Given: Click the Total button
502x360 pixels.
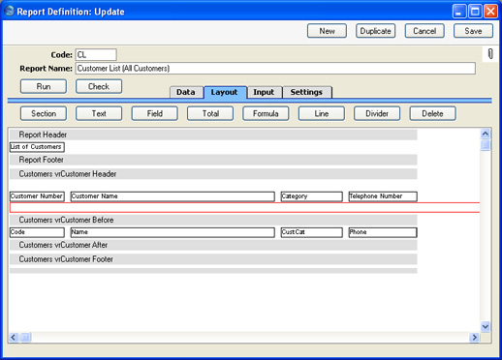Looking at the screenshot, I should (210, 113).
